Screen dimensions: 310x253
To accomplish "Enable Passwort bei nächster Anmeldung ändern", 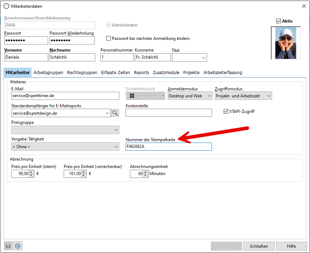I will point(109,38).
